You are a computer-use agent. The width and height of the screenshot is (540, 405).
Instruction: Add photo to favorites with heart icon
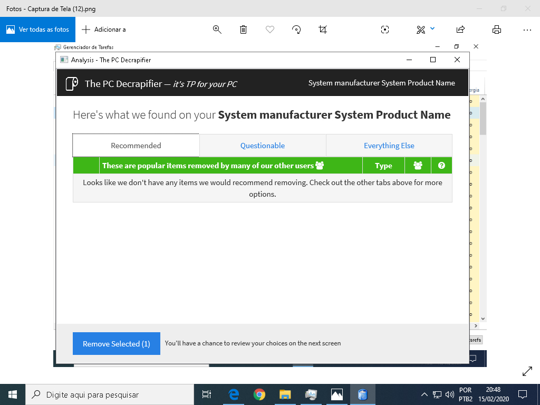click(270, 30)
